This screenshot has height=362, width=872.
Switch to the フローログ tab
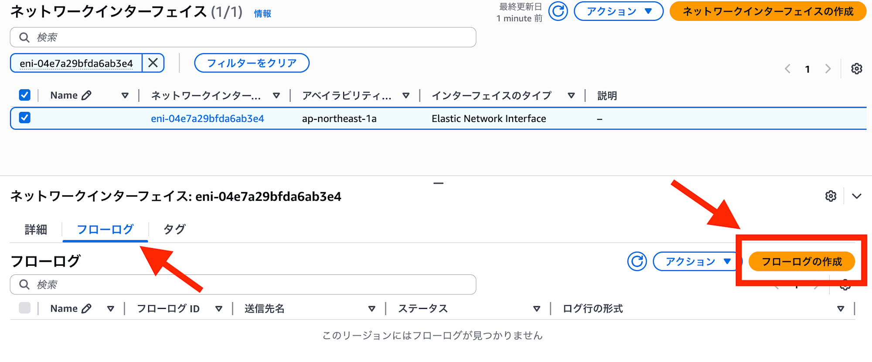(105, 230)
